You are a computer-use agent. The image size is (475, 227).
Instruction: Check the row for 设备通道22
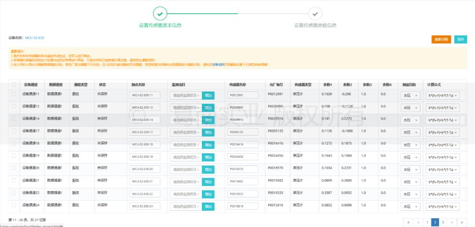point(14,193)
